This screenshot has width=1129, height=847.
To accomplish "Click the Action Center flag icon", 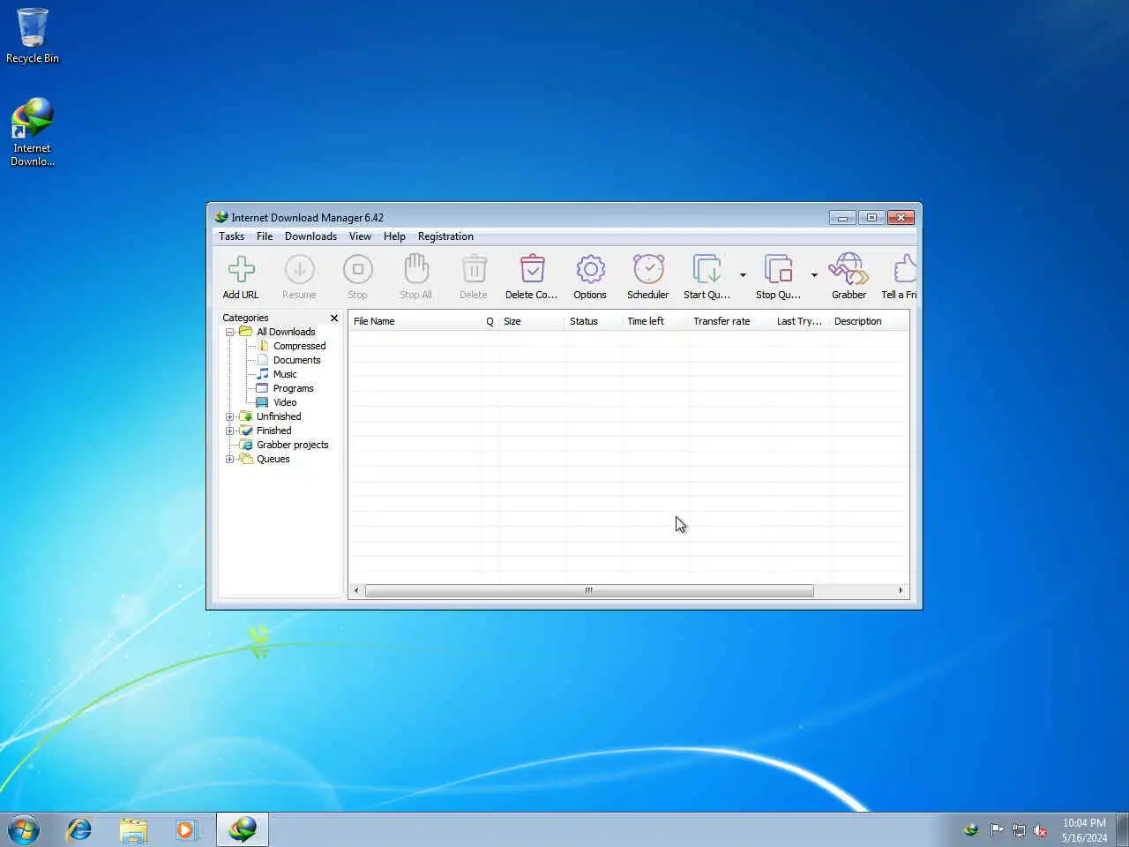I will (997, 829).
